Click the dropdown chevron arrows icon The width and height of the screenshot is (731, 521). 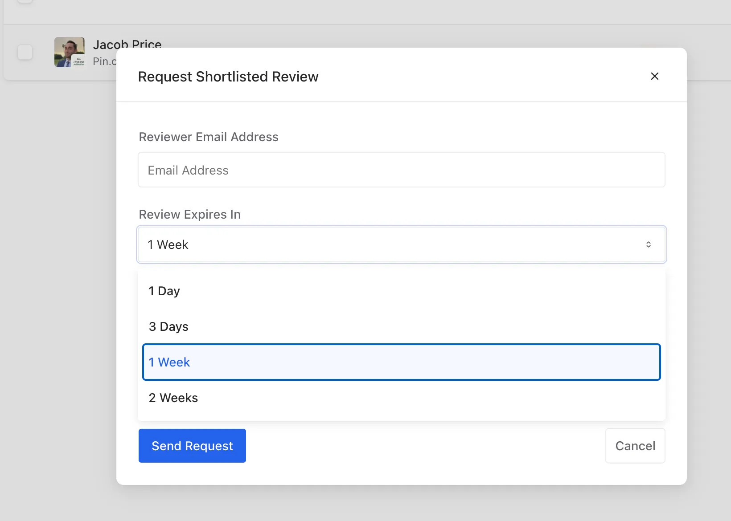(x=648, y=244)
